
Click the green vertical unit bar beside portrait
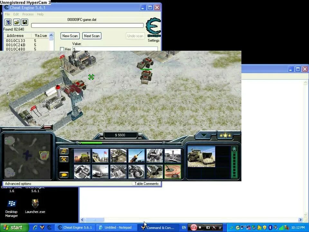click(234, 165)
